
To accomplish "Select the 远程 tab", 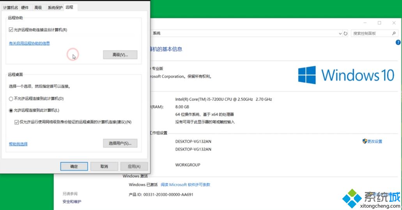I will [69, 7].
